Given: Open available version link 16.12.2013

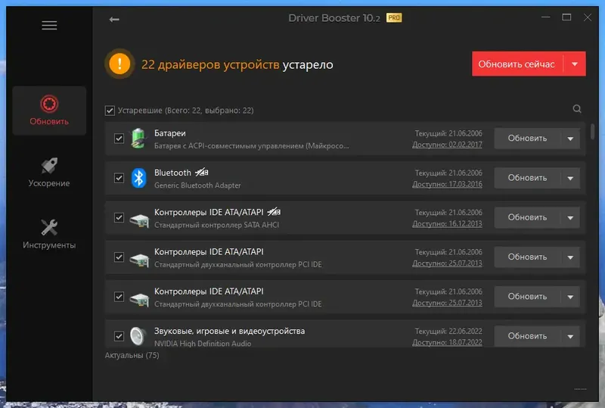Looking at the screenshot, I should [447, 224].
